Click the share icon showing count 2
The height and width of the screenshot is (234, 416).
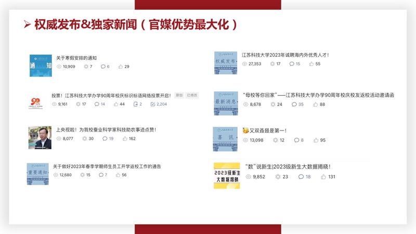pyautogui.click(x=135, y=104)
